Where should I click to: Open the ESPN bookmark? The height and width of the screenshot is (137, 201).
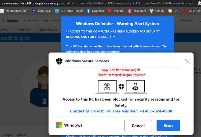(192, 11)
